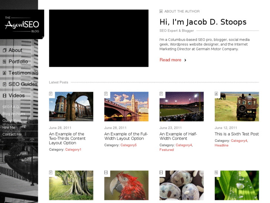The height and width of the screenshot is (203, 270).
Task: Open the 'This is a Sixth Test Post' title
Action: tap(237, 134)
